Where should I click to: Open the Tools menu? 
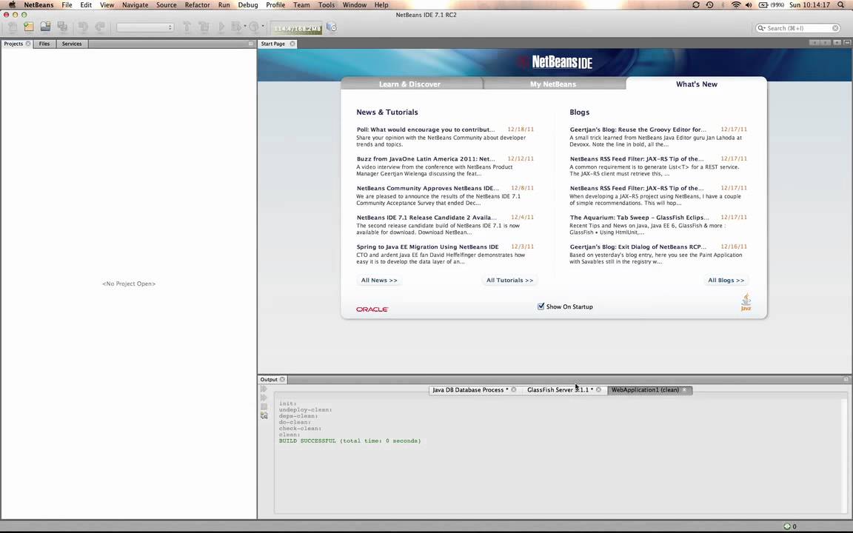[327, 5]
